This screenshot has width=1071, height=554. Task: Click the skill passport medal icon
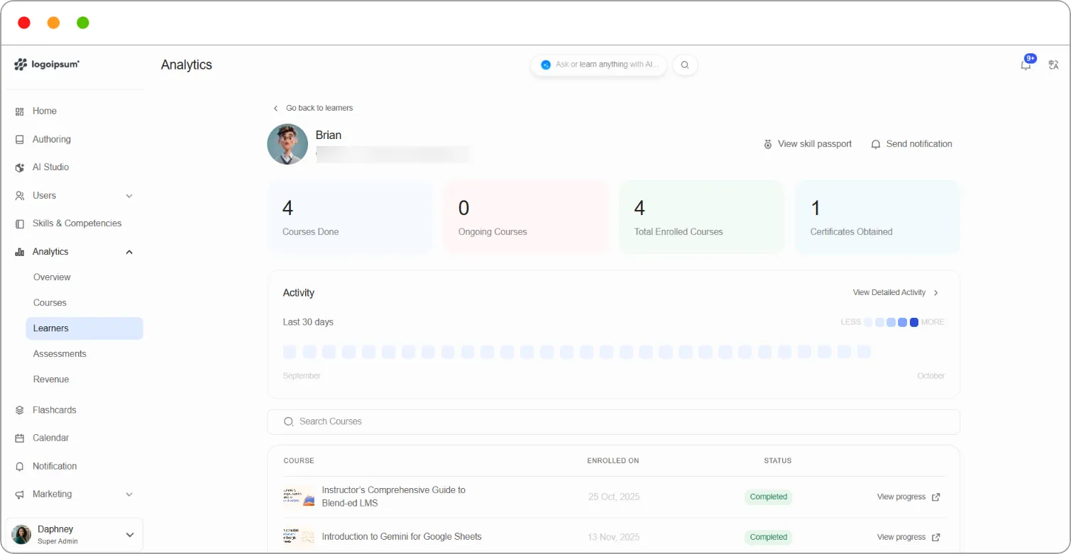click(768, 144)
